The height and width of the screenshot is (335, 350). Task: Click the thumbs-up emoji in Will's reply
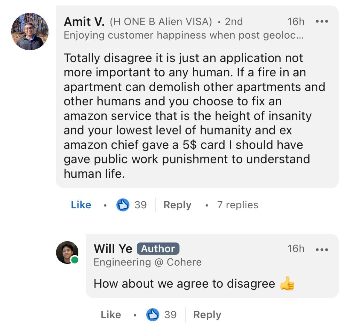287,284
